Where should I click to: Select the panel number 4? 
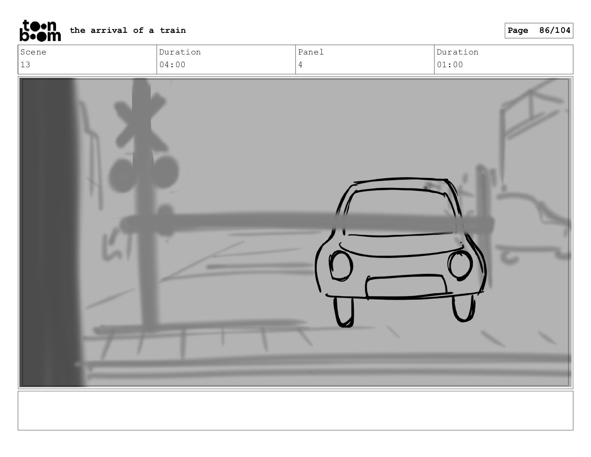300,65
